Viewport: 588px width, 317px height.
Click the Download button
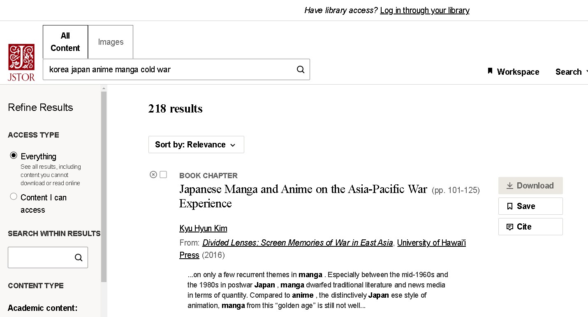530,186
